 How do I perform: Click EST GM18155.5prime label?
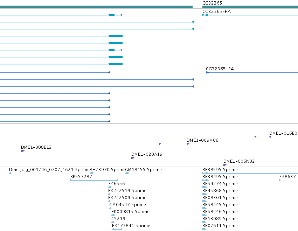pyautogui.click(x=144, y=170)
